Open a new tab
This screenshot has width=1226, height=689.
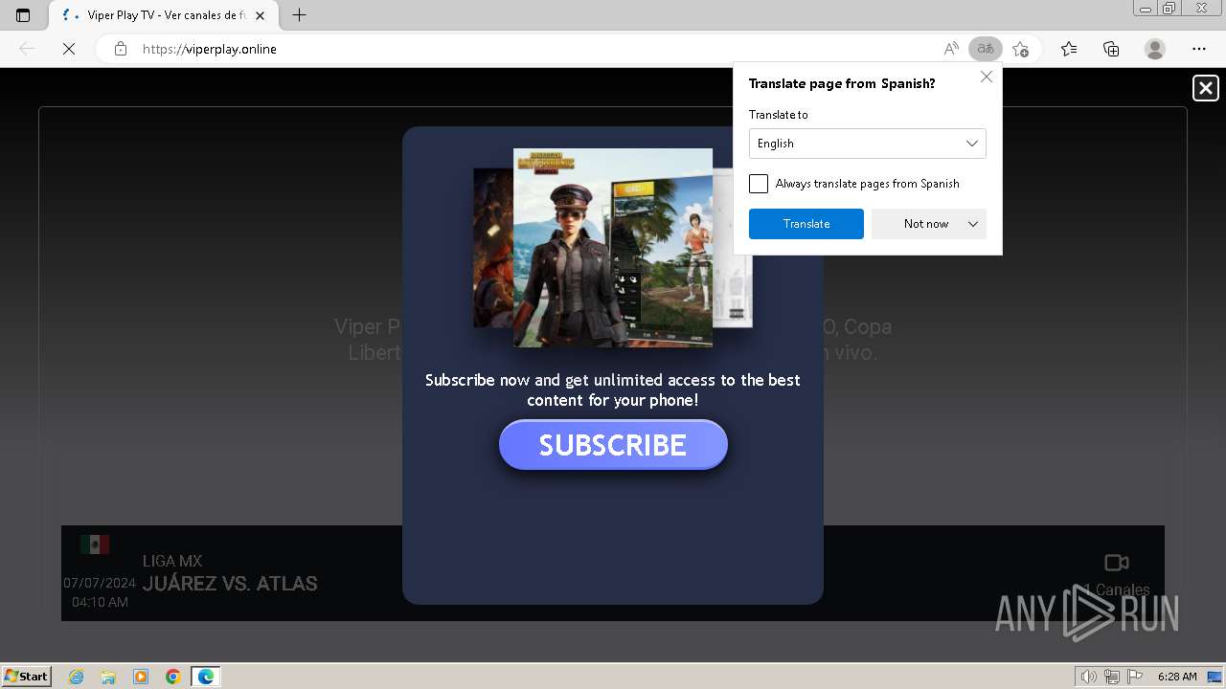click(x=300, y=15)
